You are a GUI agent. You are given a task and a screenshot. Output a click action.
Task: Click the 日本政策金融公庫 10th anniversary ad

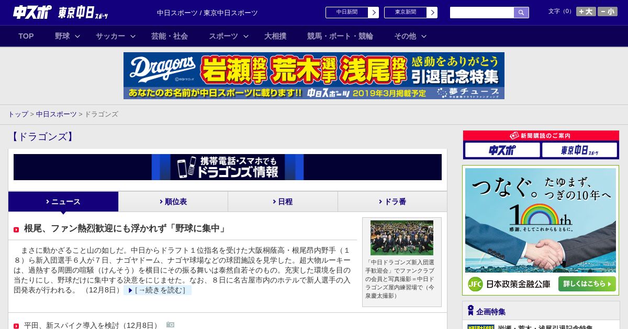point(541,230)
